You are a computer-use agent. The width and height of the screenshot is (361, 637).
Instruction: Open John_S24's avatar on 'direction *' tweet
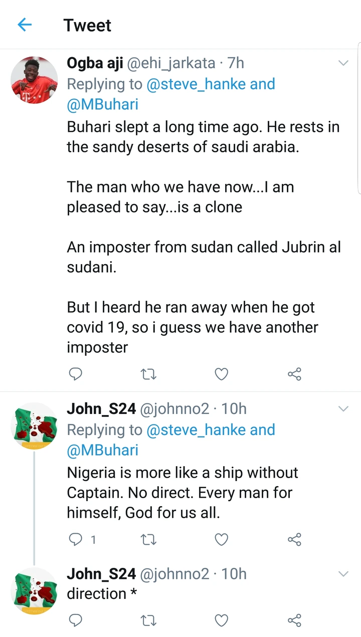34,591
